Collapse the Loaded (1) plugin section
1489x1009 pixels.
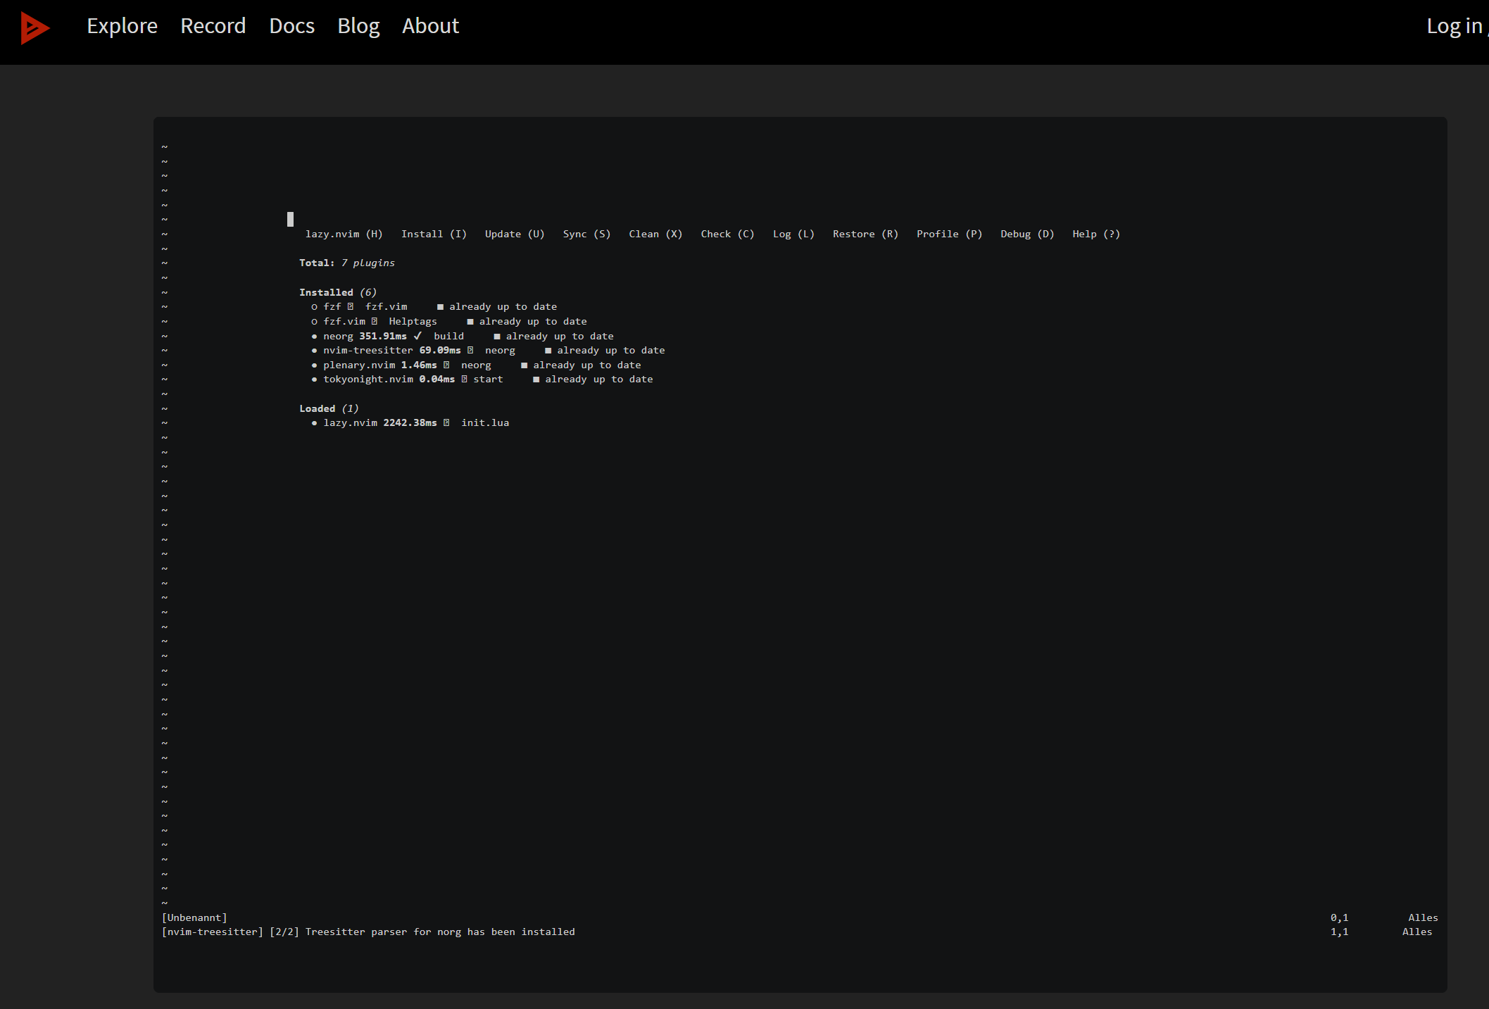[328, 408]
